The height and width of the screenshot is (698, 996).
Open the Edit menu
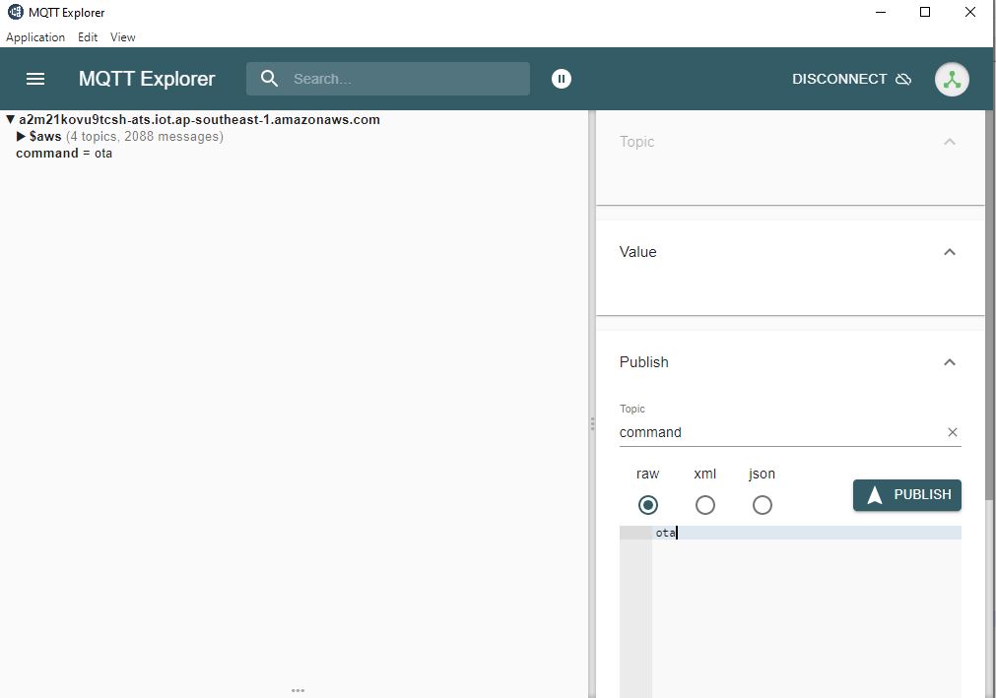(x=88, y=36)
